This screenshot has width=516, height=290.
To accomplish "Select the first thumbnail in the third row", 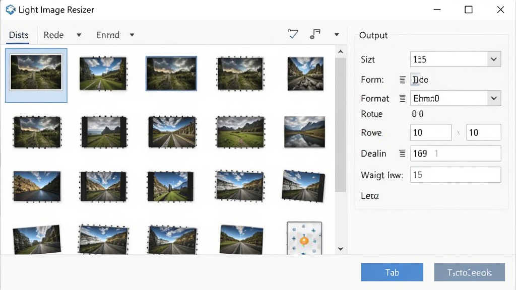I will (x=37, y=186).
